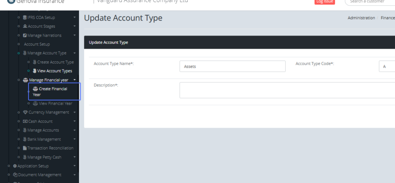This screenshot has width=395, height=183.
Task: Click the Manage Narrations edit icon
Action: click(25, 36)
